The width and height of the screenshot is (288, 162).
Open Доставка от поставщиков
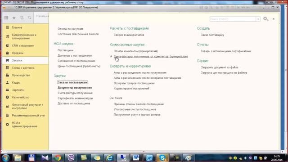point(74,103)
